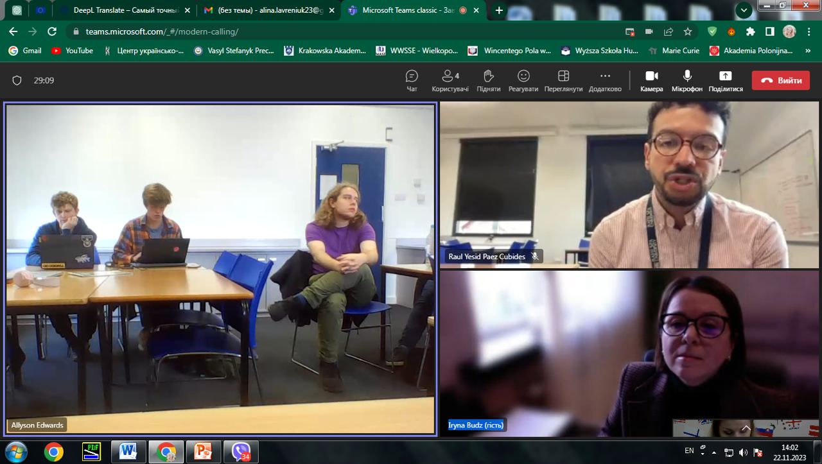Image resolution: width=822 pixels, height=464 pixels.
Task: Open the orange flame extension icon
Action: click(731, 31)
